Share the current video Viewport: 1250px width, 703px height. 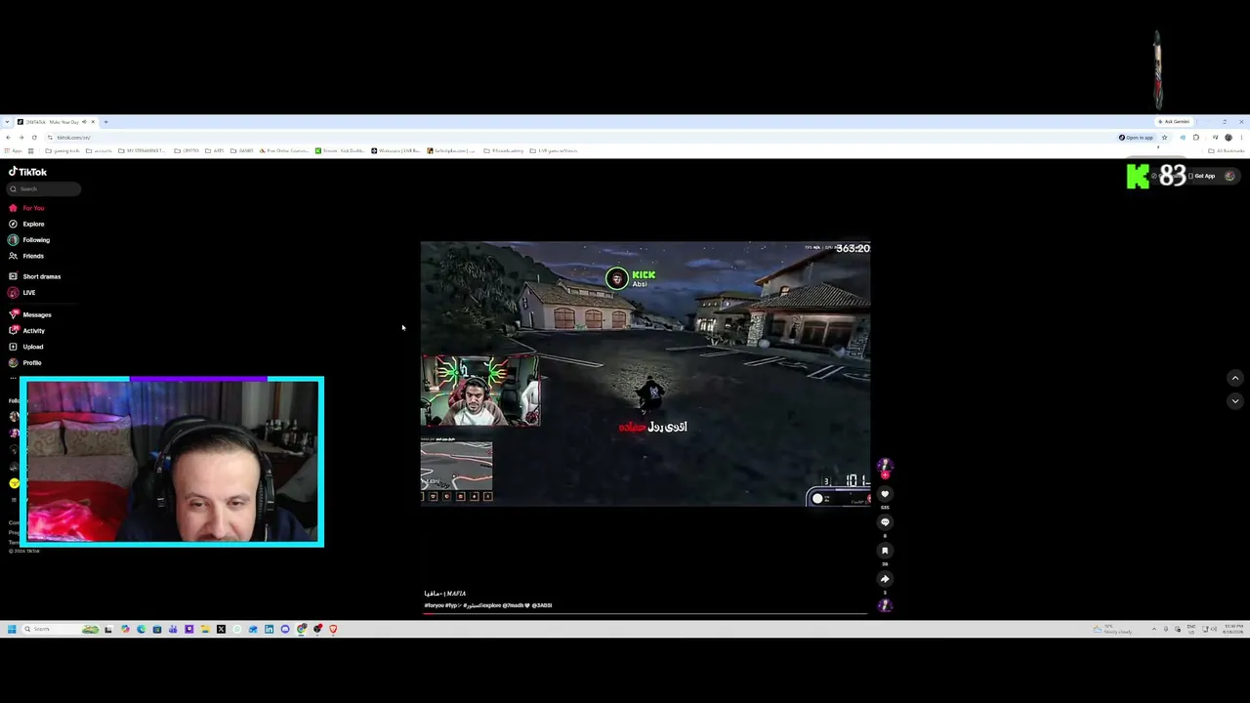(x=885, y=579)
